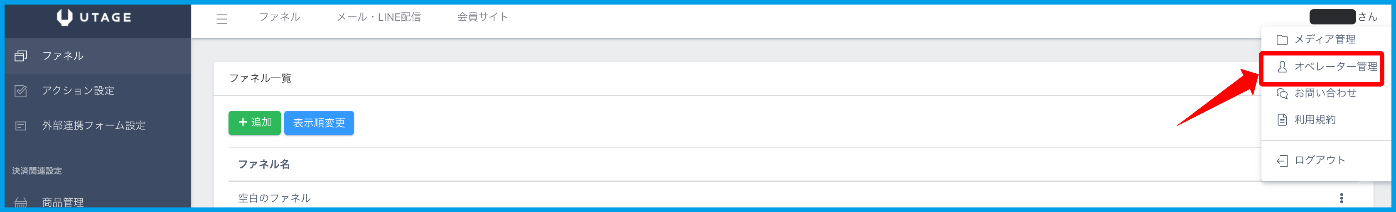Click the 商品管理 basket icon
Image resolution: width=1396 pixels, height=212 pixels.
[21, 203]
